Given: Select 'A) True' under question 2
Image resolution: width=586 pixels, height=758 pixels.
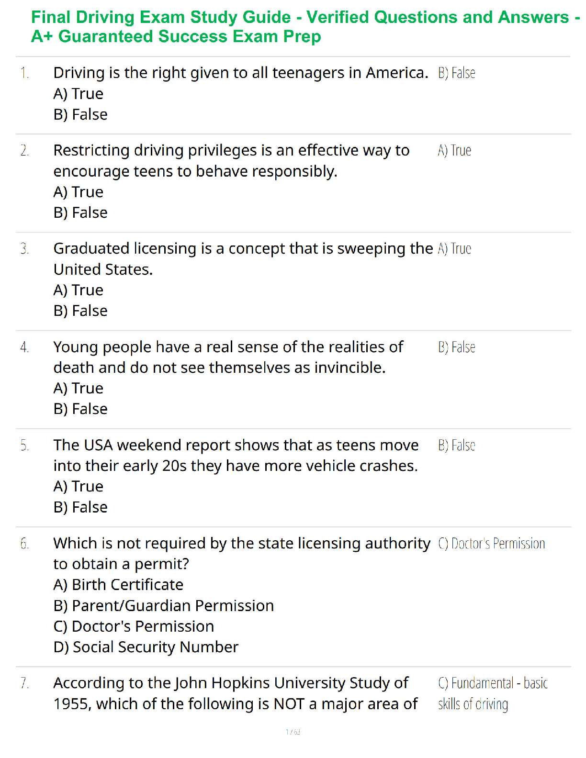Looking at the screenshot, I should [x=79, y=192].
